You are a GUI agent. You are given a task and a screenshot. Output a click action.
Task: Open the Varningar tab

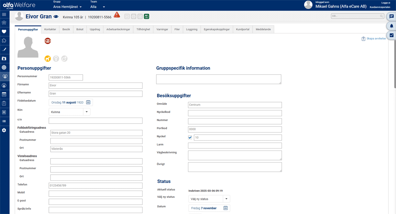pos(162,29)
